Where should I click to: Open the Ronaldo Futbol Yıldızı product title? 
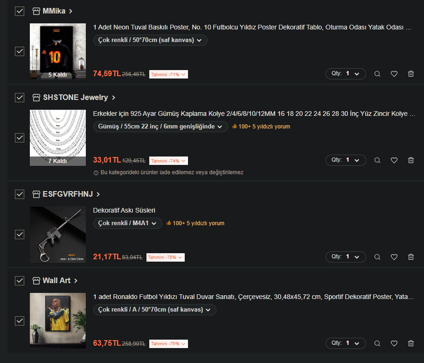coord(253,297)
